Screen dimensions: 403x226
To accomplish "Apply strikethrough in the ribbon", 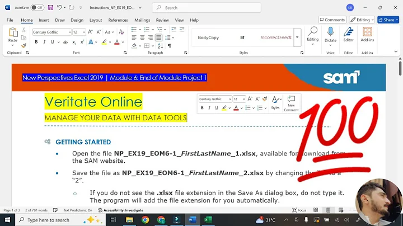I will [65, 42].
